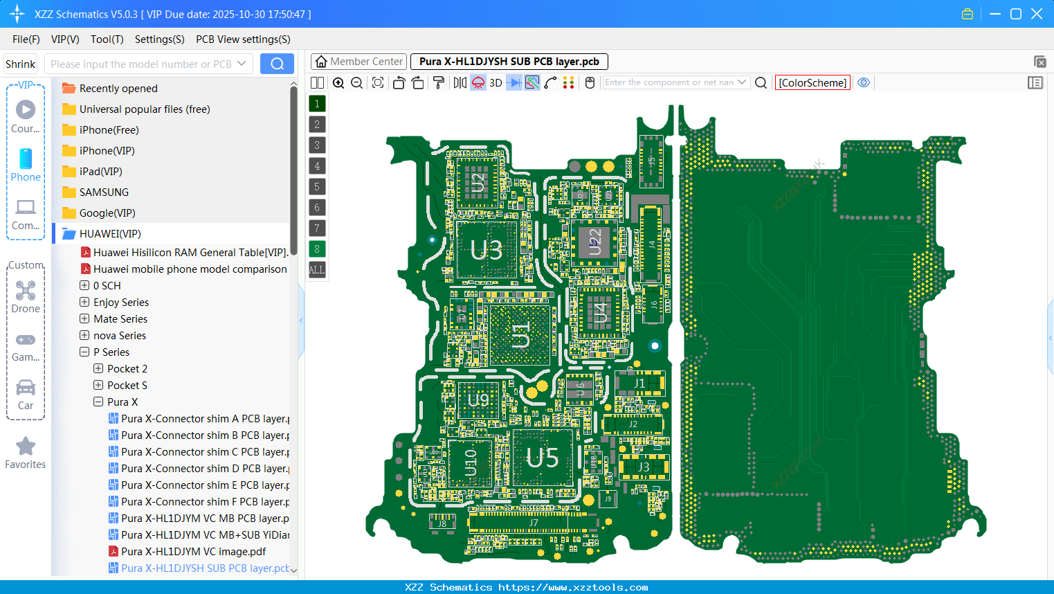The height and width of the screenshot is (594, 1054).
Task: Toggle the right side panel icon
Action: point(1035,82)
